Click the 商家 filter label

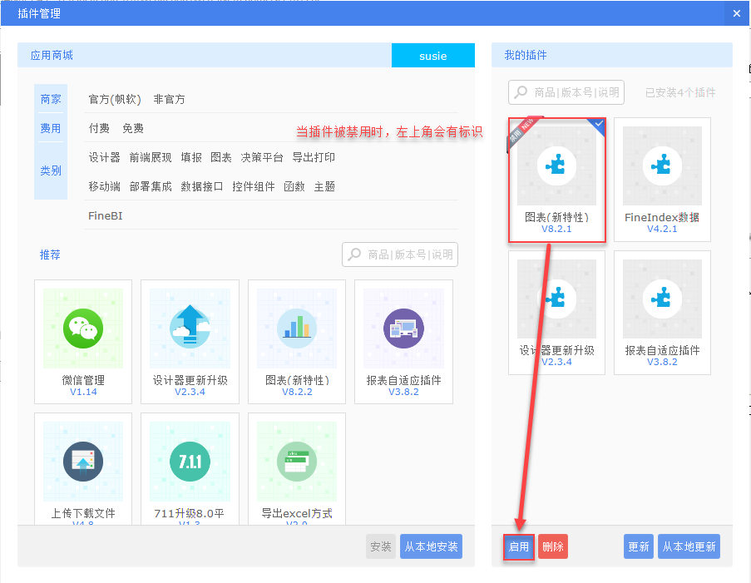[51, 99]
